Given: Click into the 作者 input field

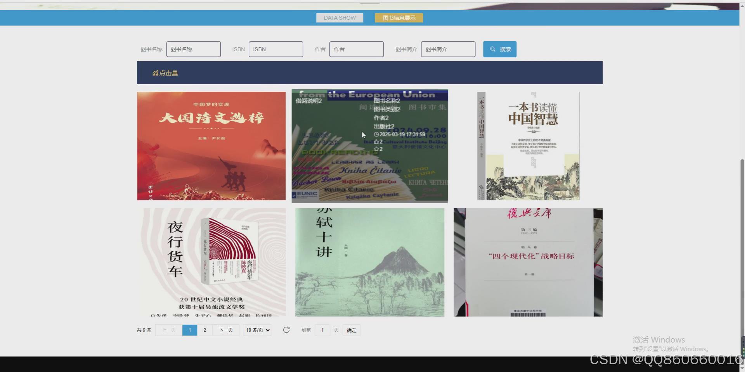Looking at the screenshot, I should tap(357, 49).
